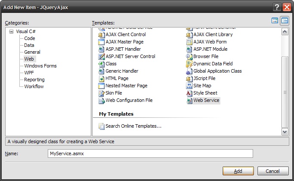The height and width of the screenshot is (181, 294).
Task: Click the Add button
Action: 238,171
